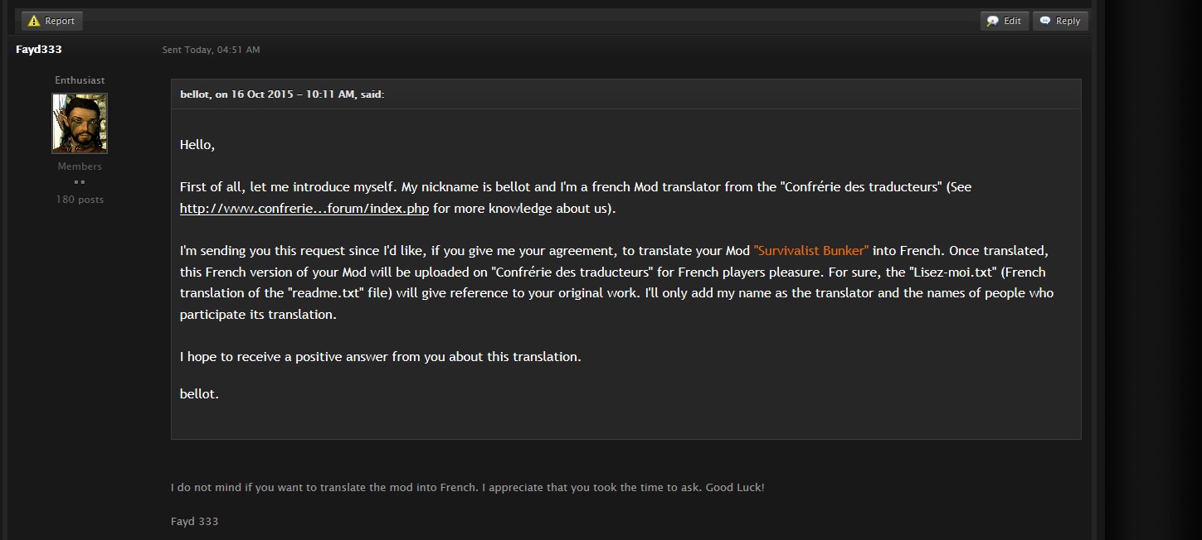Click the reputation pips under Members
Screen dimensions: 1202x540
(80, 181)
